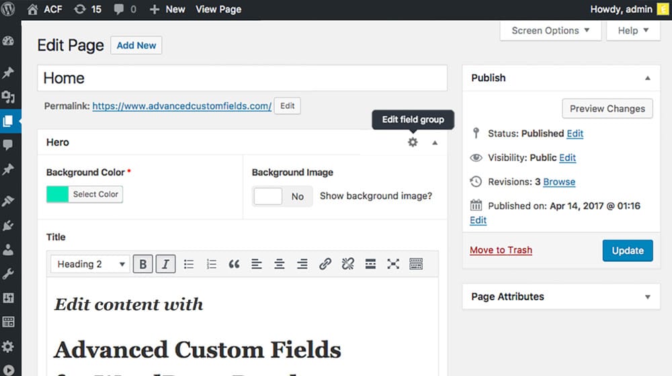Click Move to Trash link
672x376 pixels.
501,250
